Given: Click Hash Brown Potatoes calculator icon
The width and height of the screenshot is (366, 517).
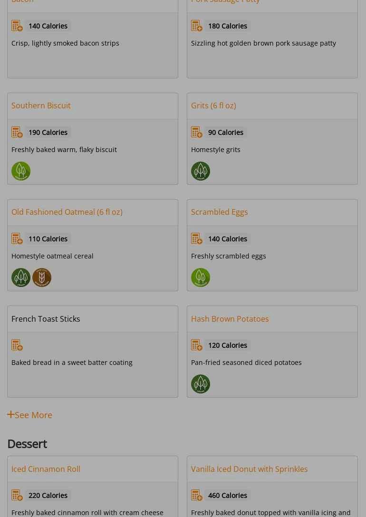Looking at the screenshot, I should coord(197,345).
